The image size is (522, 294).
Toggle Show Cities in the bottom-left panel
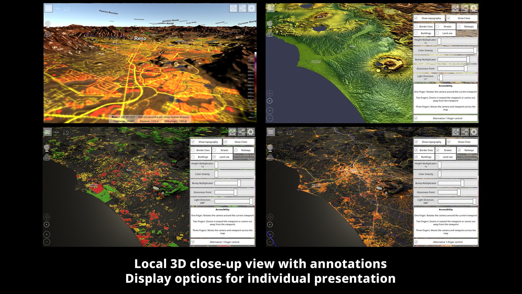pos(225,142)
